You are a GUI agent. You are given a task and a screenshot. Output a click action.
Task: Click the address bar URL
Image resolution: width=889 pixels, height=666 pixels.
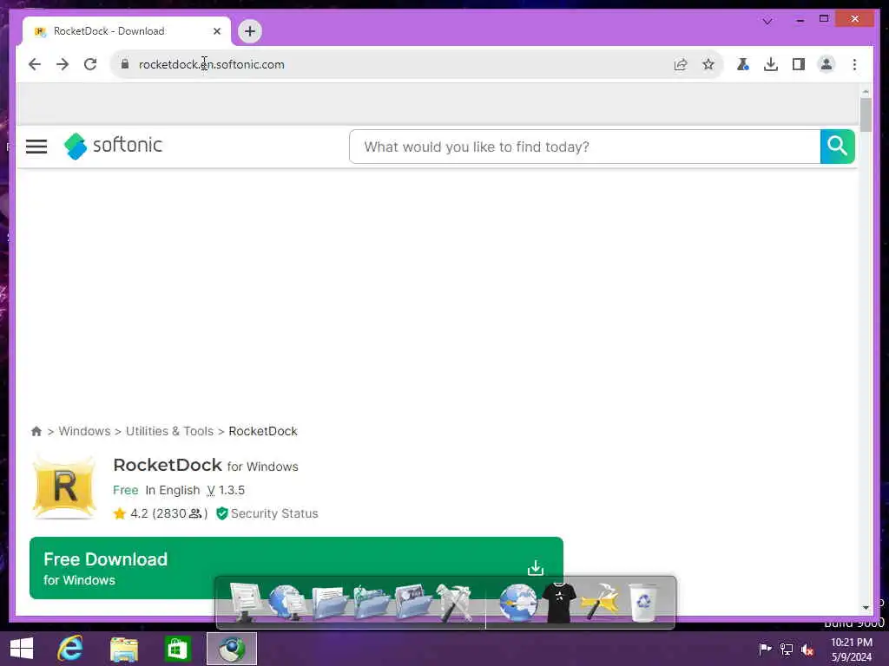(212, 64)
